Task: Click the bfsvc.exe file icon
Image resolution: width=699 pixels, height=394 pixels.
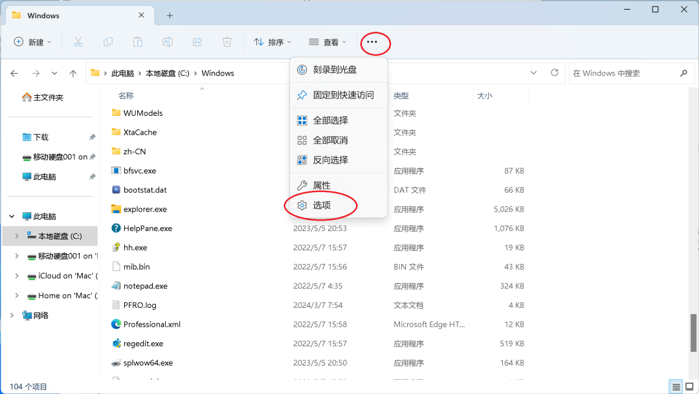Action: click(x=116, y=171)
